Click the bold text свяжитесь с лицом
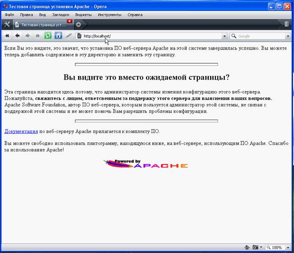This screenshot has height=253, width=294. point(59,98)
